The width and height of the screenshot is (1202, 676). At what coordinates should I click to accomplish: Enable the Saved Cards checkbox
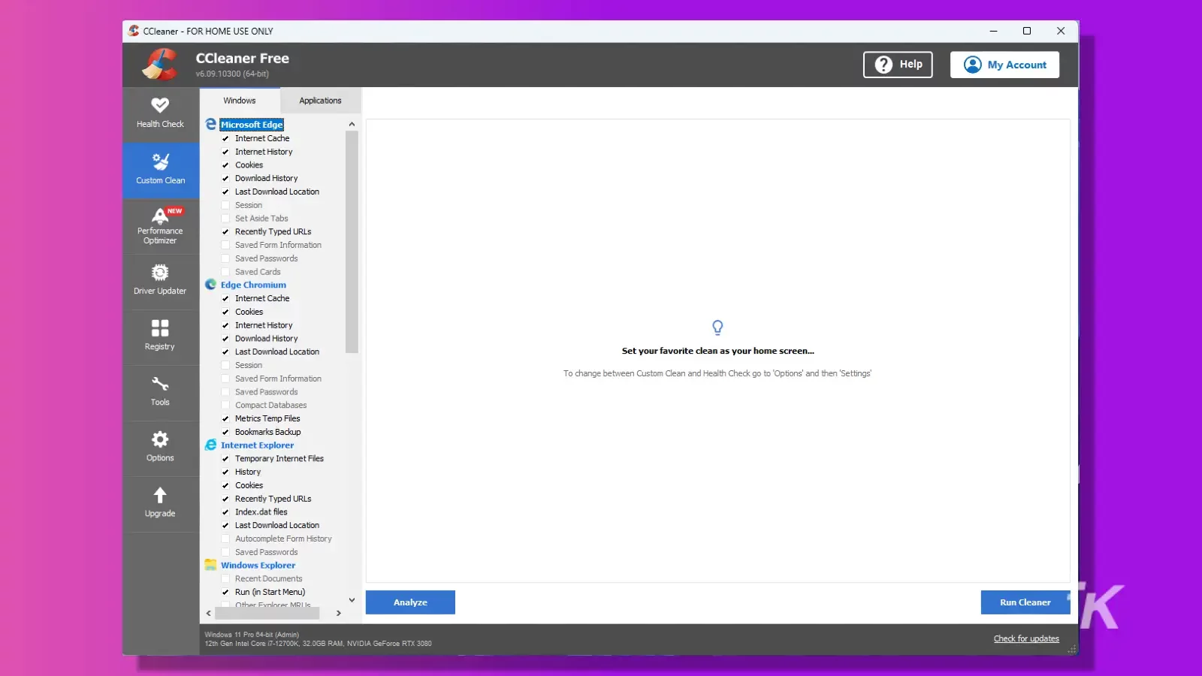(x=225, y=272)
